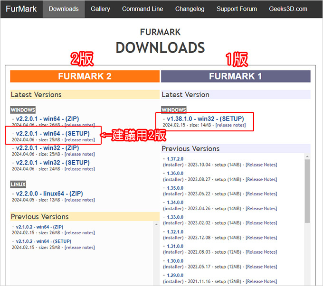Download v2.2.0.1 win32 ZIP

[47, 148]
